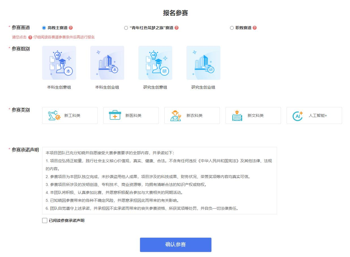
Task: Select 本科生创业组 building icon
Action: pos(107,63)
